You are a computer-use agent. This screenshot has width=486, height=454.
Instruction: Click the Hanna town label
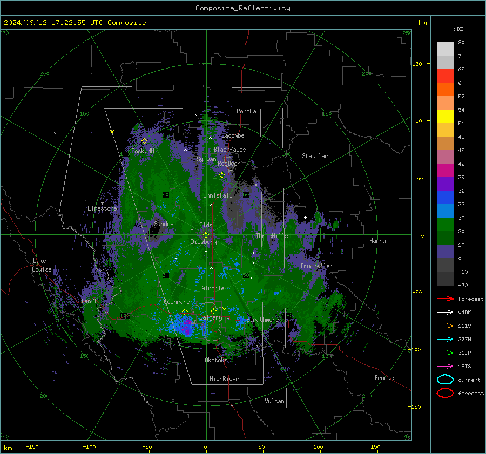click(377, 241)
